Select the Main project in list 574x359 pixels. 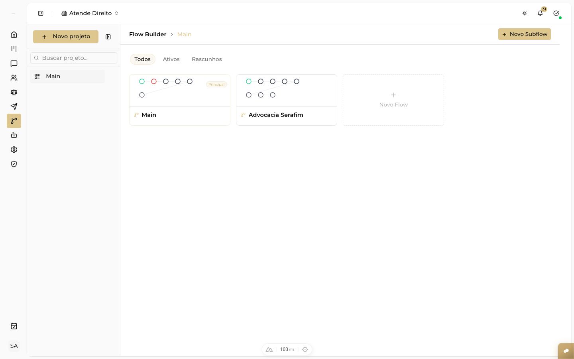(x=67, y=76)
